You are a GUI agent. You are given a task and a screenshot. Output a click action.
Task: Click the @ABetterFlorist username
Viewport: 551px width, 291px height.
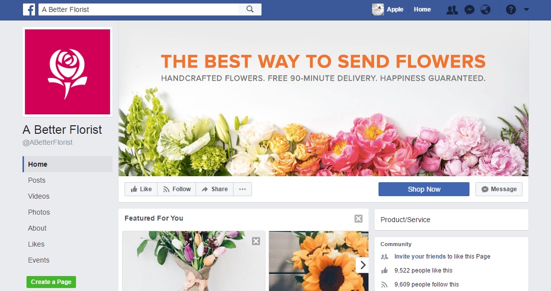(47, 142)
